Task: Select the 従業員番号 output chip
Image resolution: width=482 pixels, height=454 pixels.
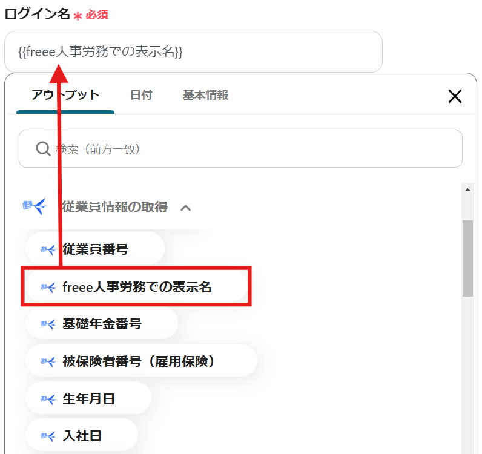Action: 95,249
